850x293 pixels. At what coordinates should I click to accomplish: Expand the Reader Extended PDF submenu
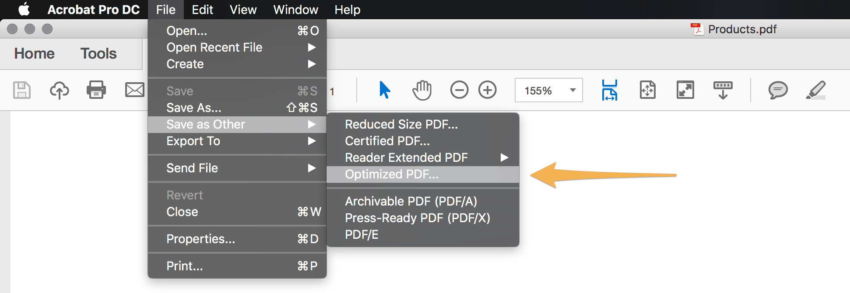click(x=423, y=157)
